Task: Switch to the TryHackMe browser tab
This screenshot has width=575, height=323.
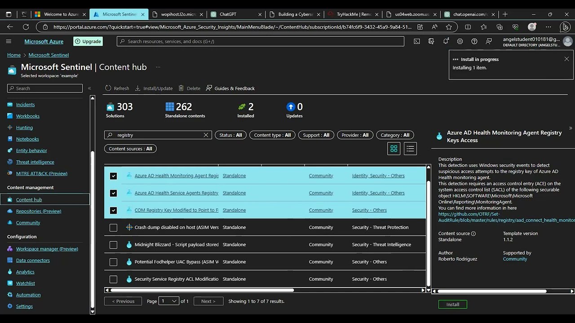Action: click(352, 14)
